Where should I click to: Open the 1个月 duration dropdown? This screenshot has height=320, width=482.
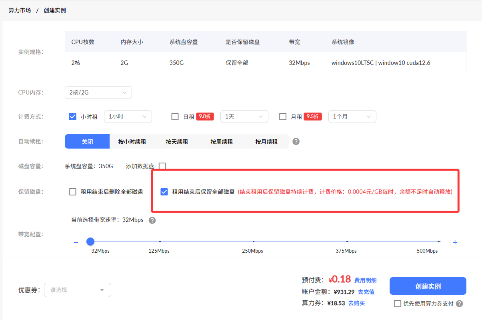pos(352,117)
